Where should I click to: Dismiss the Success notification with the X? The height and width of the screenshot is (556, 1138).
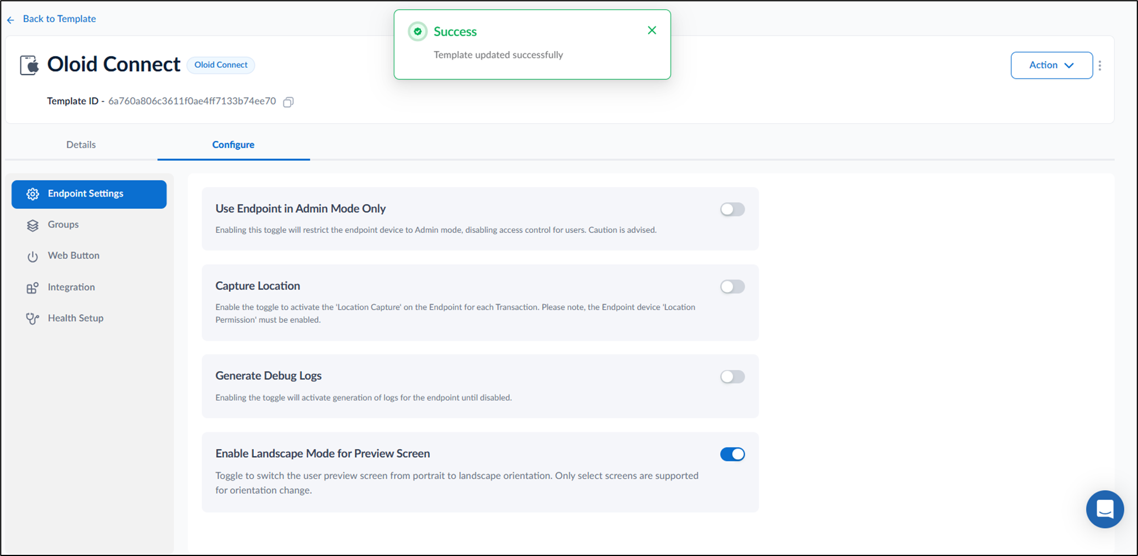tap(652, 31)
